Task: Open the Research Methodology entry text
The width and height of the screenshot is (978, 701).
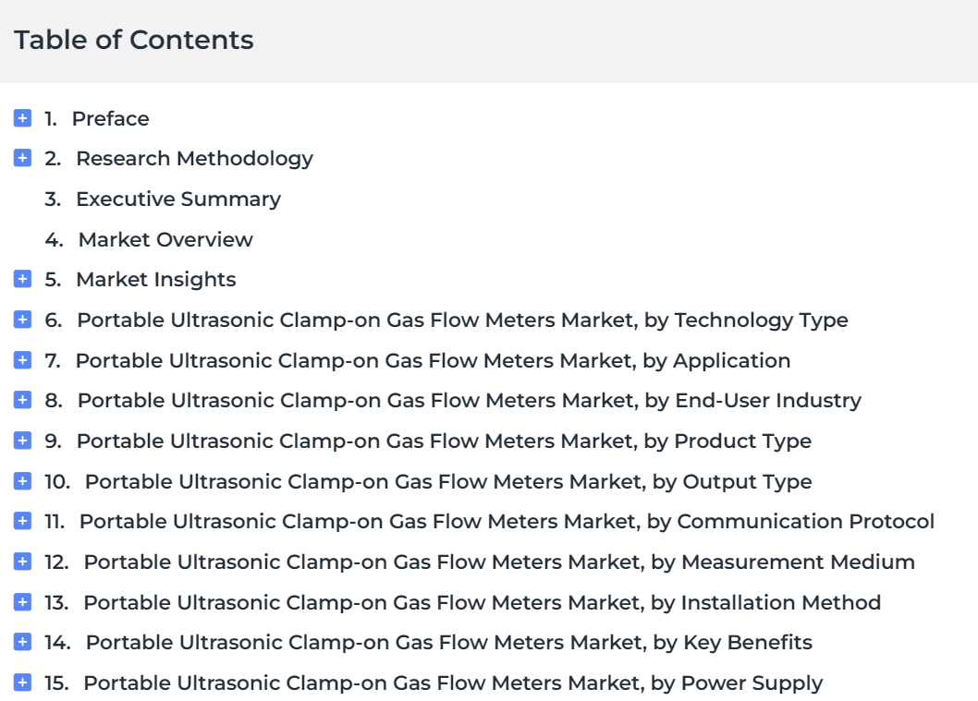Action: pyautogui.click(x=195, y=159)
